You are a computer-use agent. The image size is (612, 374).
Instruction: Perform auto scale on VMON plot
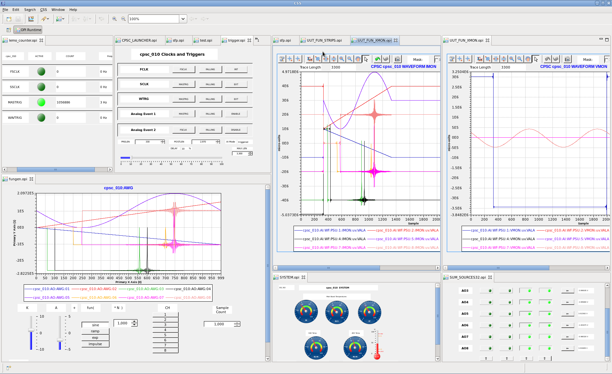coord(479,59)
